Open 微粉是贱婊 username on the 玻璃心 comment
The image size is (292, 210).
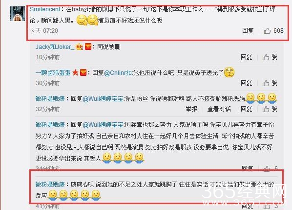pyautogui.click(x=50, y=185)
